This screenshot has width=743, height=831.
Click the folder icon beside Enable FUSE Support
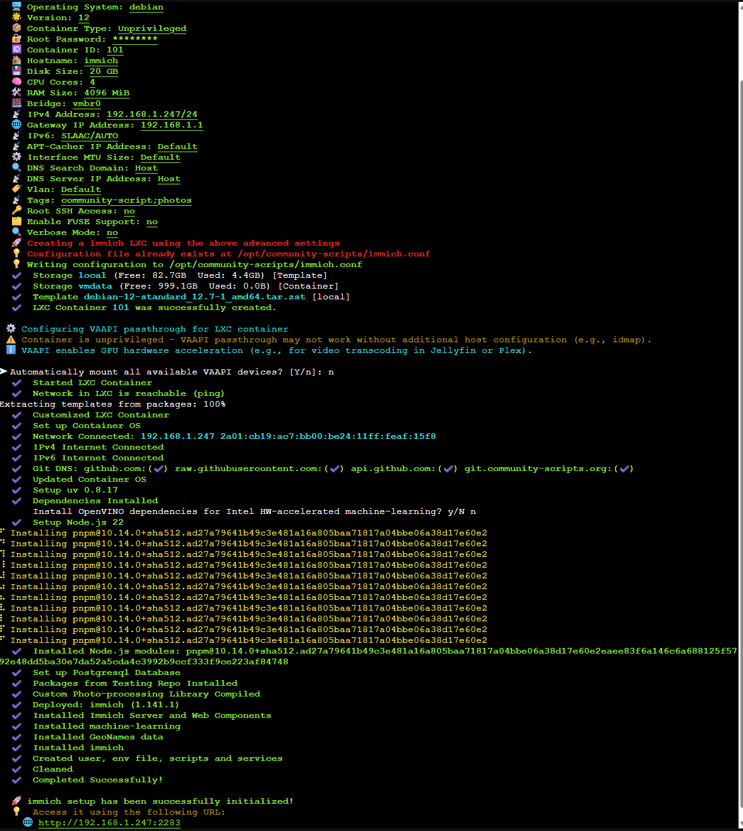coord(16,221)
